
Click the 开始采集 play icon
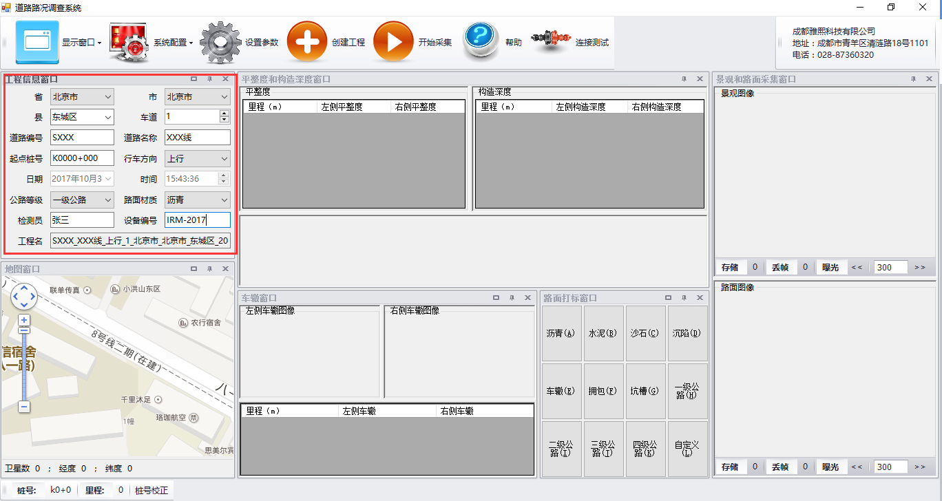394,42
